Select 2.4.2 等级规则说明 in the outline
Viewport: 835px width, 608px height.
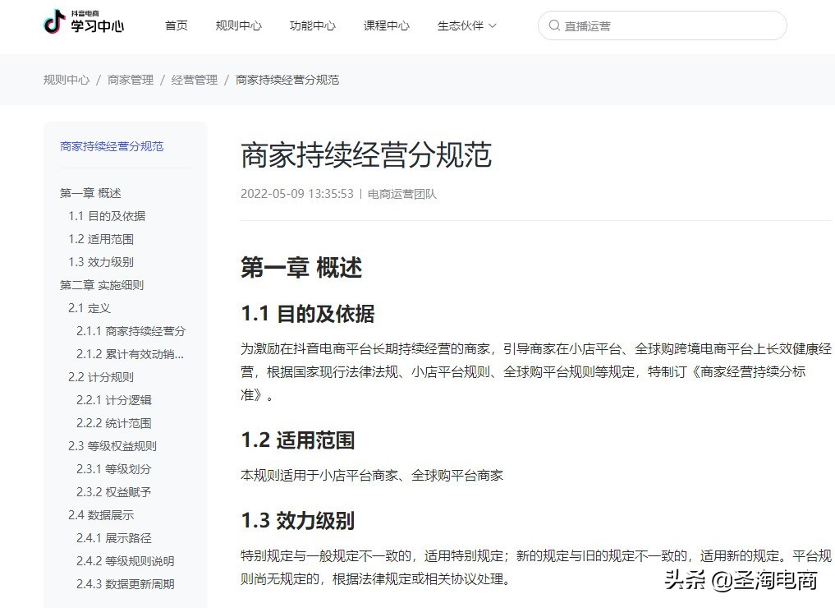coord(125,560)
